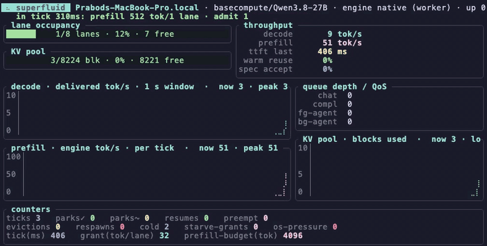Click the grant(tok/lane) 32 counter
Image resolution: width=487 pixels, height=246 pixels.
[124, 236]
